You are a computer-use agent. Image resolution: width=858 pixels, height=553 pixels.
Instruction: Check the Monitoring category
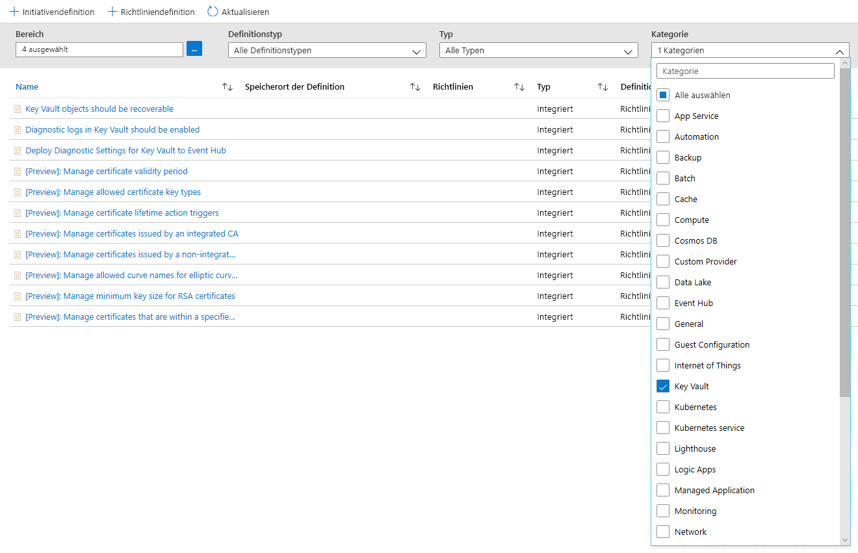663,511
